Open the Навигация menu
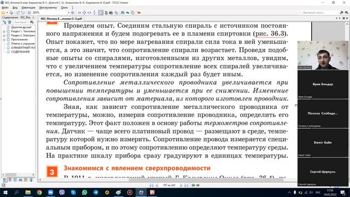This screenshot has height=197, width=350. tap(28, 8)
